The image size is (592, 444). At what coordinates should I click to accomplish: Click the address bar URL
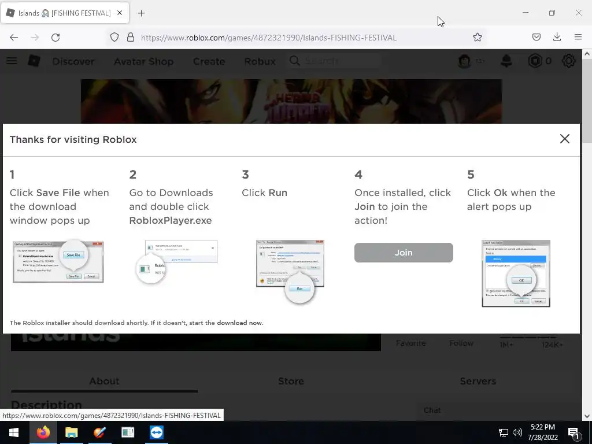(x=268, y=38)
